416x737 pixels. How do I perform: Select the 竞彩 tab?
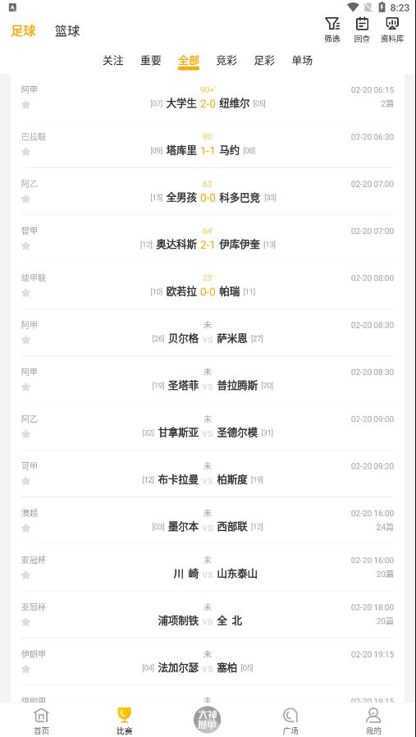pyautogui.click(x=226, y=60)
